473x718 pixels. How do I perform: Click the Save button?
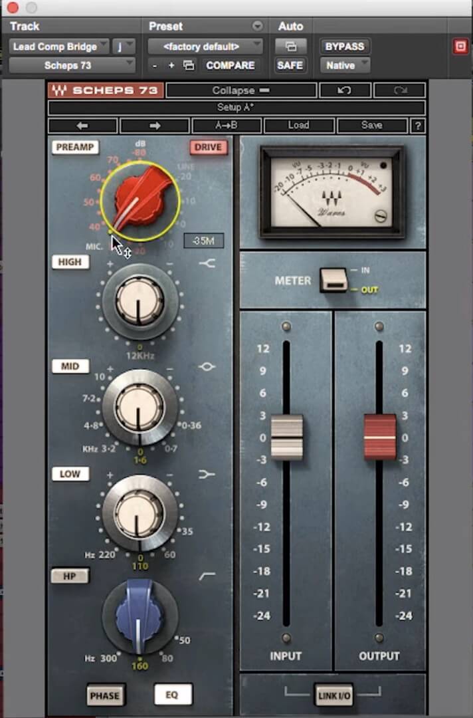point(371,126)
